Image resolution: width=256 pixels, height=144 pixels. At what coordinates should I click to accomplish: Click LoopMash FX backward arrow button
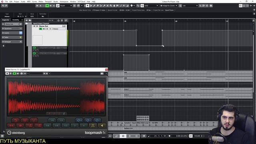(11, 126)
